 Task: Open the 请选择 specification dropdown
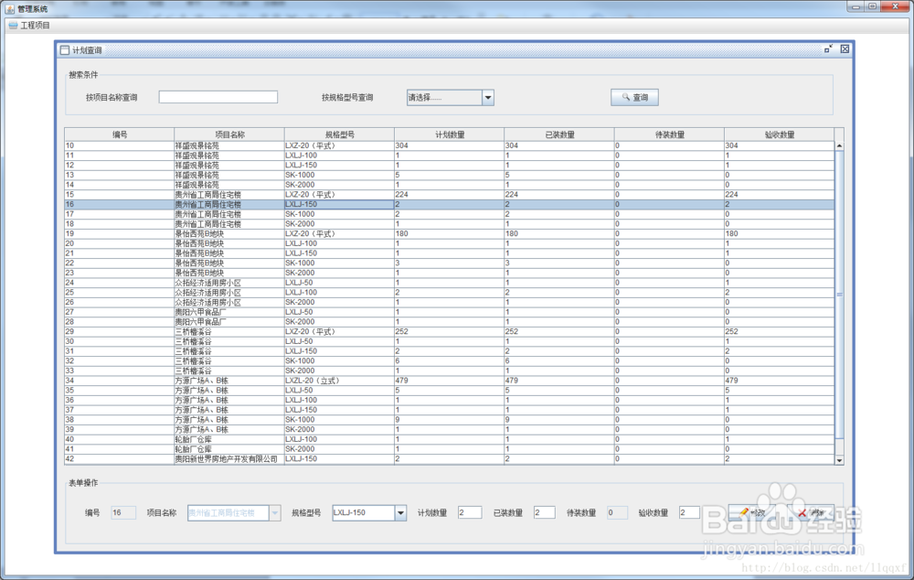tap(488, 96)
